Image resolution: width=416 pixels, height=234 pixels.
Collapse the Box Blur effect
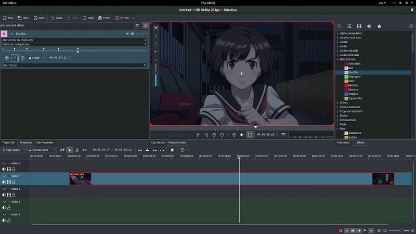point(11,34)
